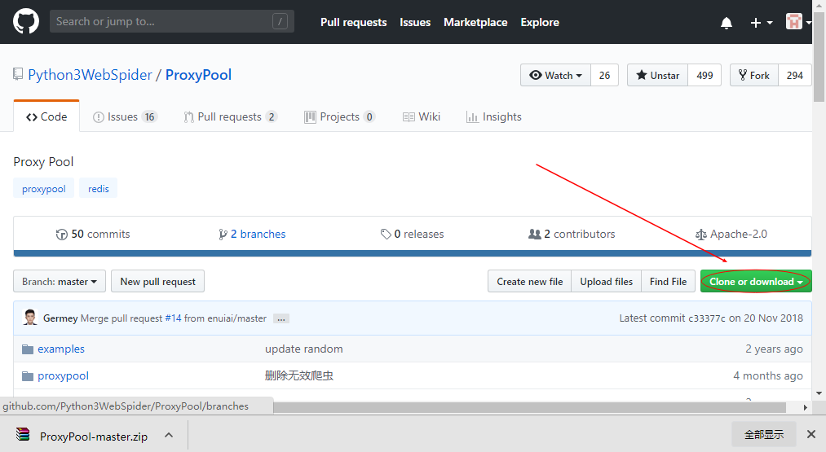This screenshot has width=826, height=452.
Task: Click the horizontal scrollbar thumb
Action: coord(529,408)
